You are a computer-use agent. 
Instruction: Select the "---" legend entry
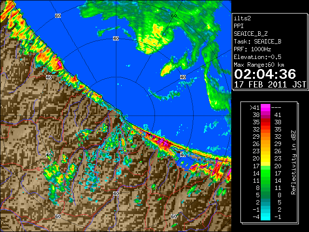click(276, 108)
